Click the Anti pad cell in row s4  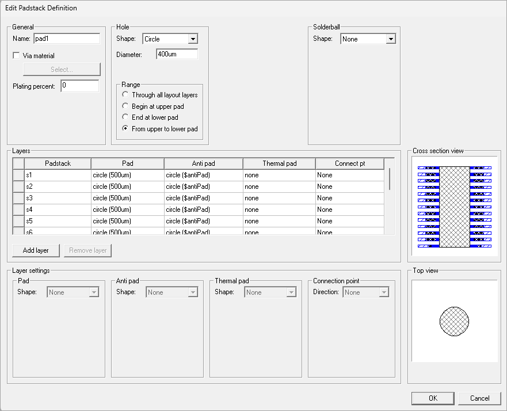[204, 210]
